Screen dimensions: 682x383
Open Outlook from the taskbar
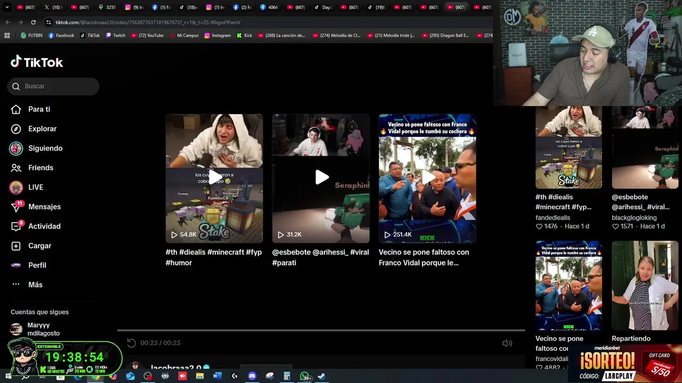[131, 376]
